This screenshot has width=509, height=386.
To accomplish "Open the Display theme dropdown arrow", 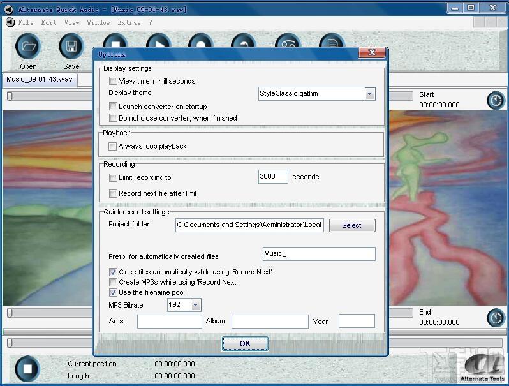I will (x=370, y=94).
